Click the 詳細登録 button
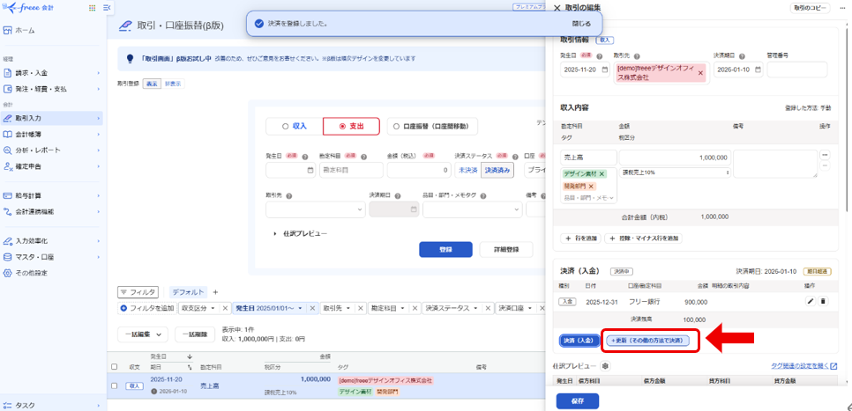The image size is (852, 411). tap(506, 249)
